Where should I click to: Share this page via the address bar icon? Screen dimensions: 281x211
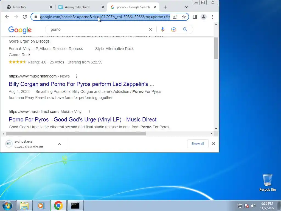pos(175,17)
